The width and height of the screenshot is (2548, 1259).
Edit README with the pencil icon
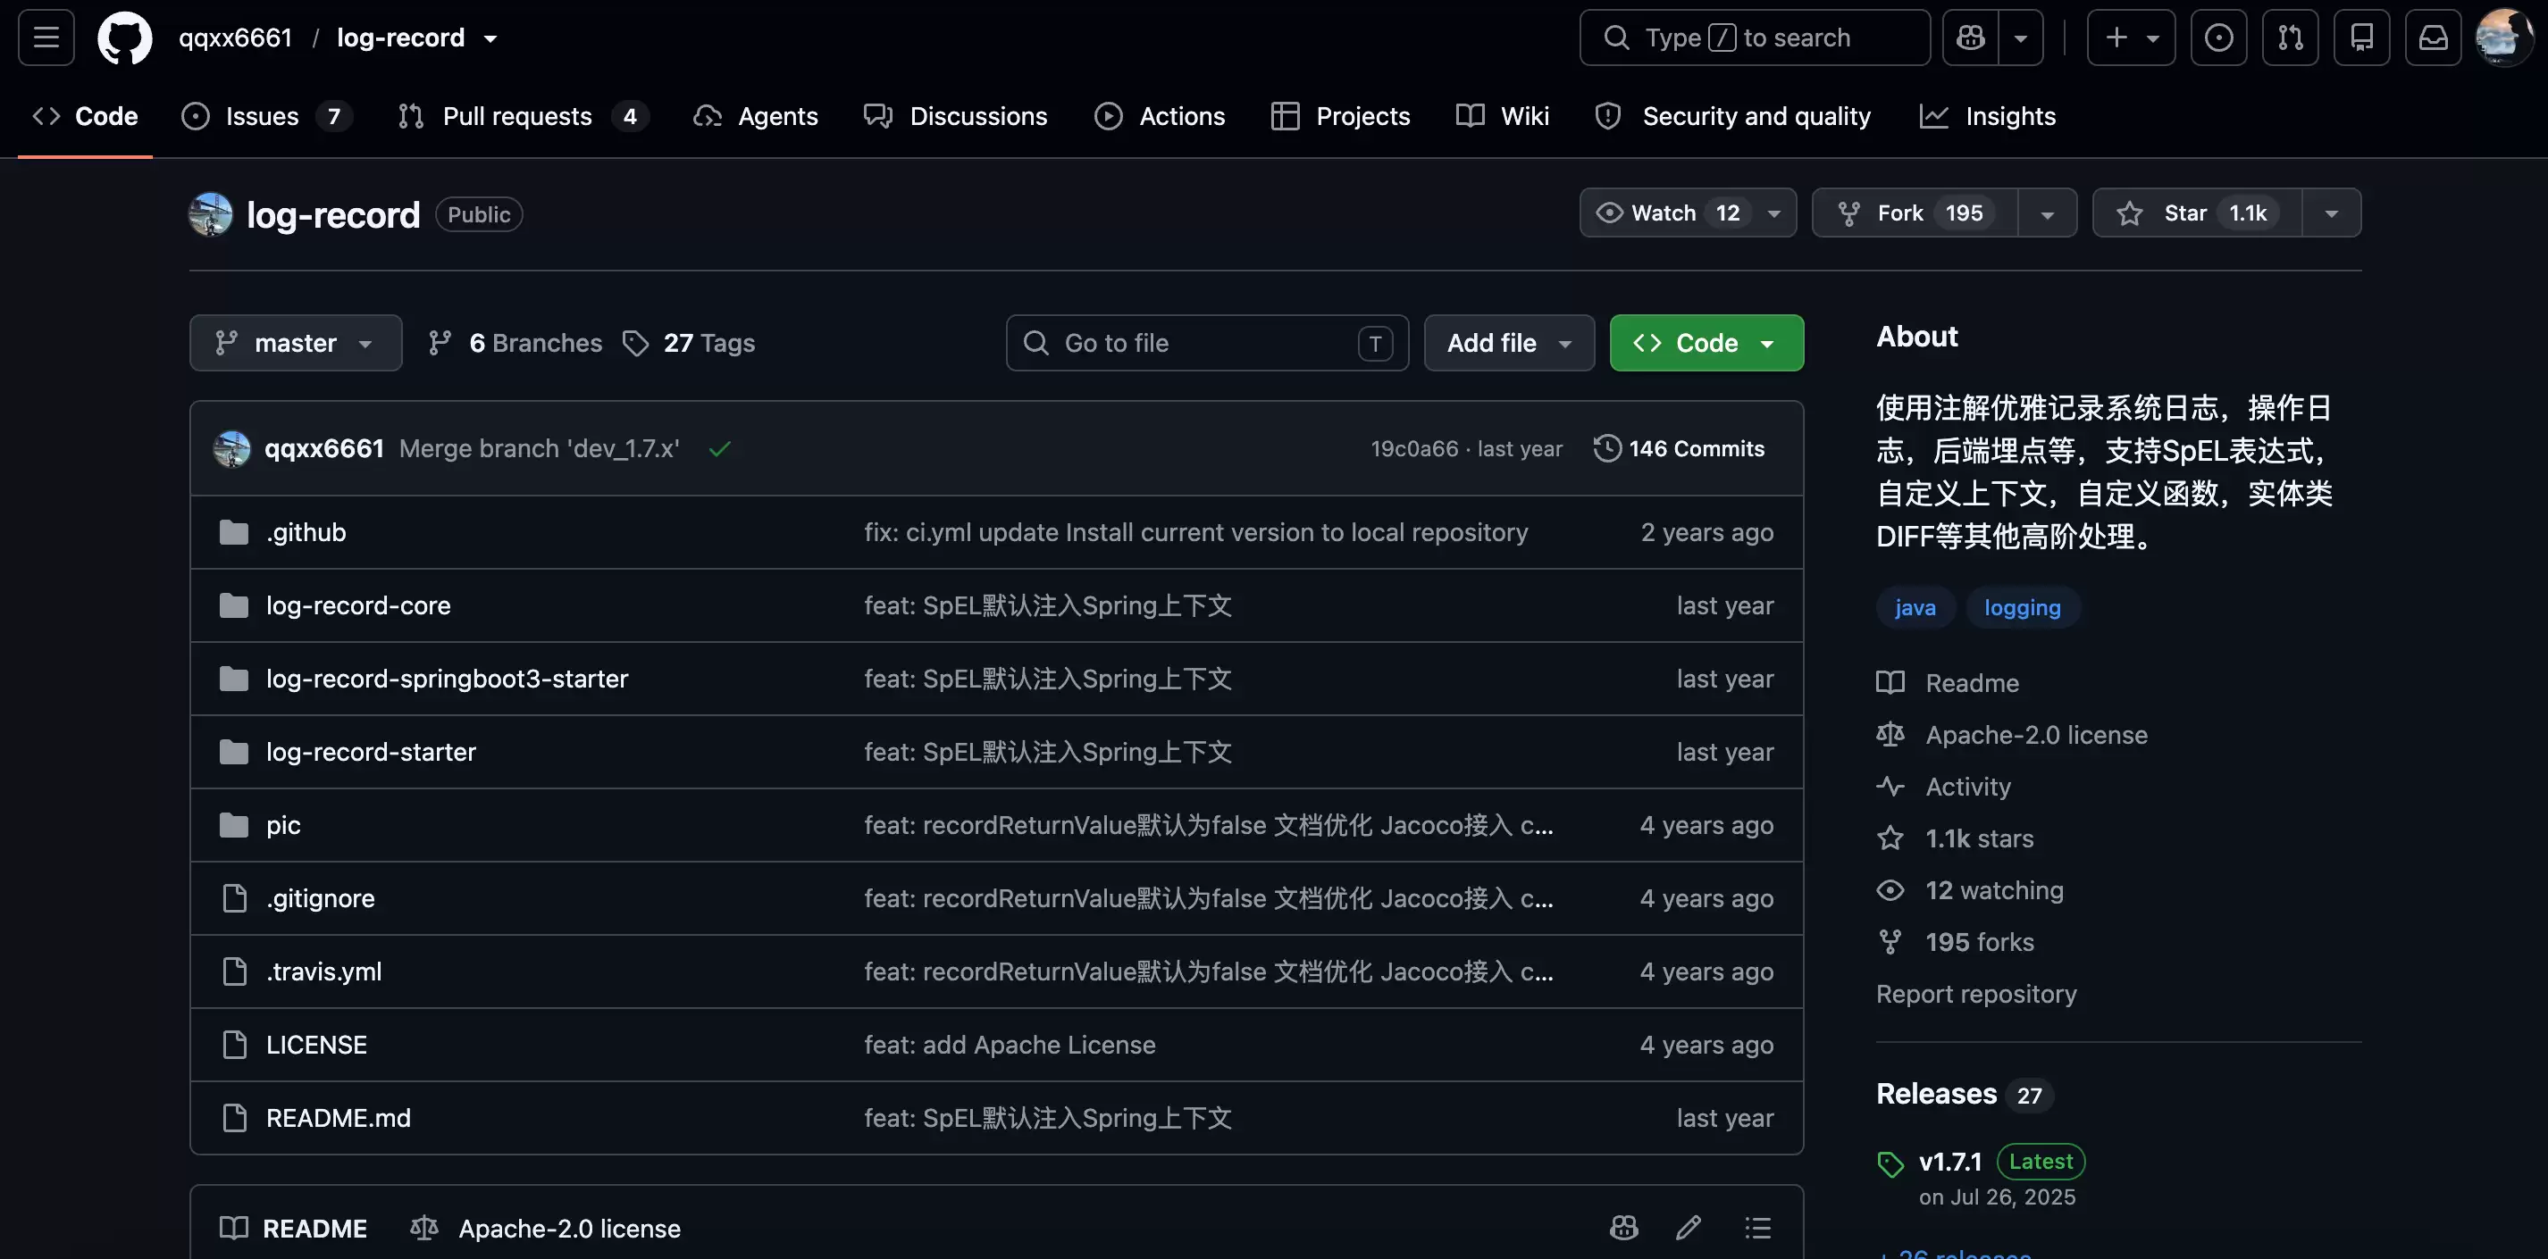coord(1689,1229)
